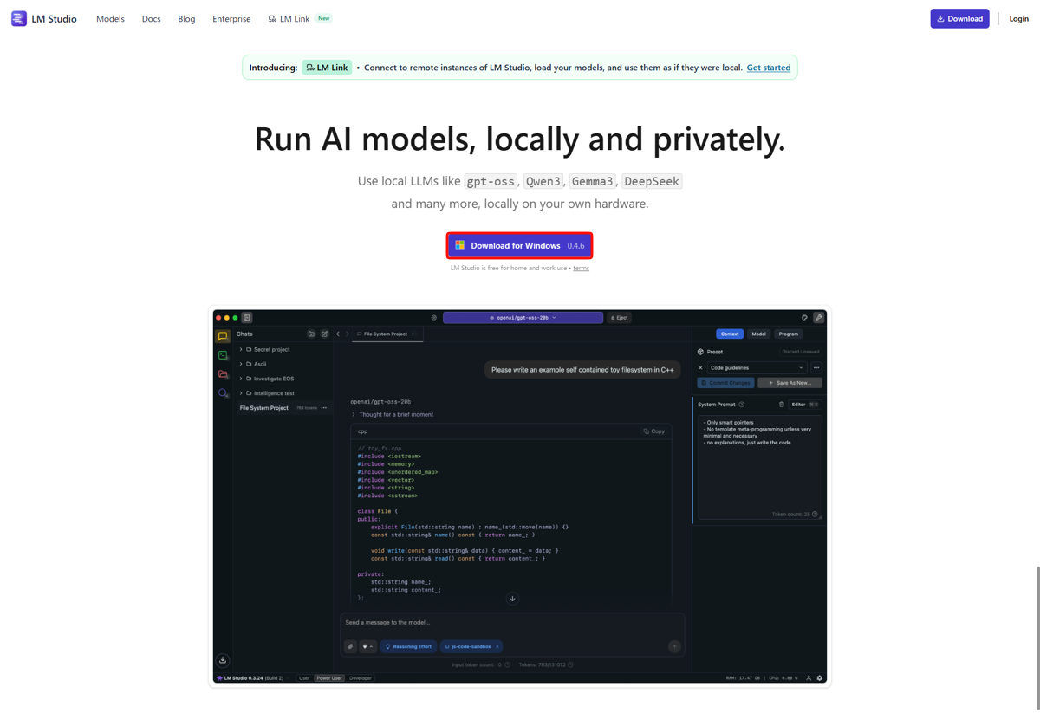Click the Send a message input field

(511, 622)
